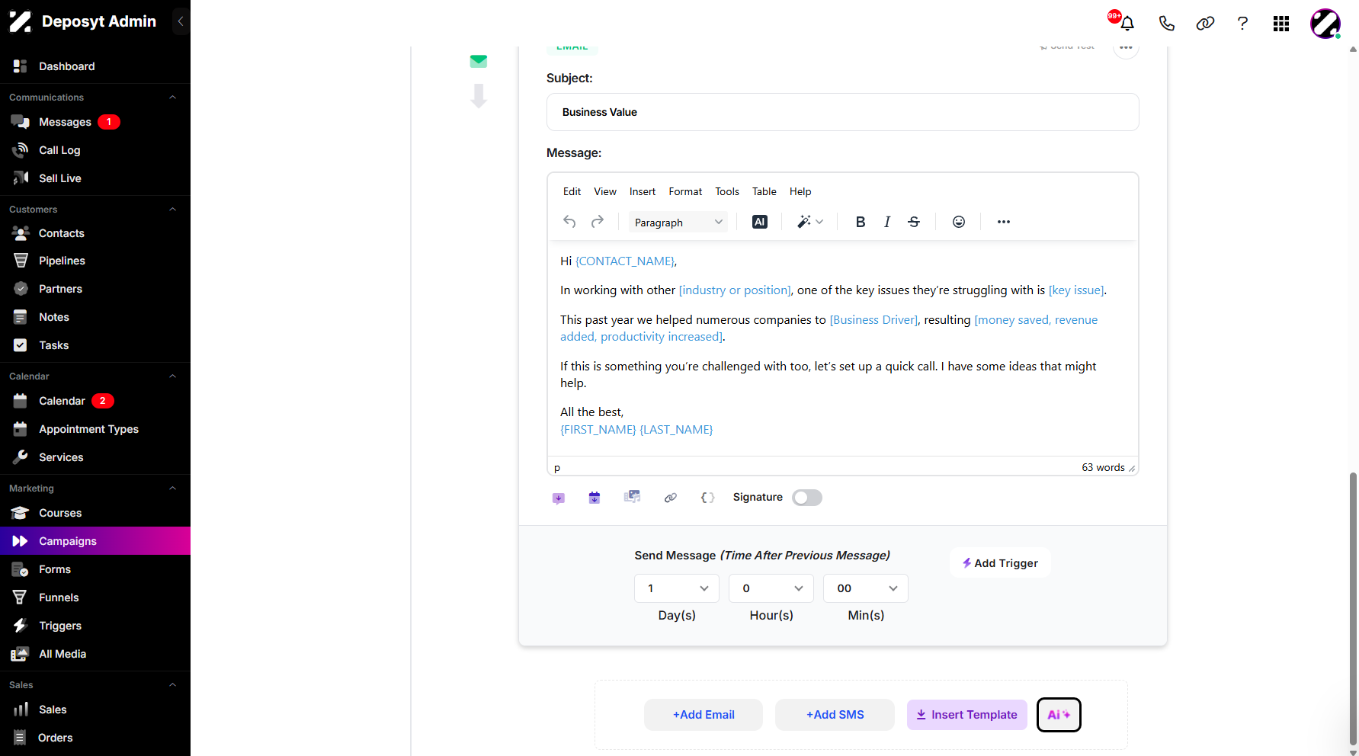Reveal more editor toolbar options

(1004, 222)
